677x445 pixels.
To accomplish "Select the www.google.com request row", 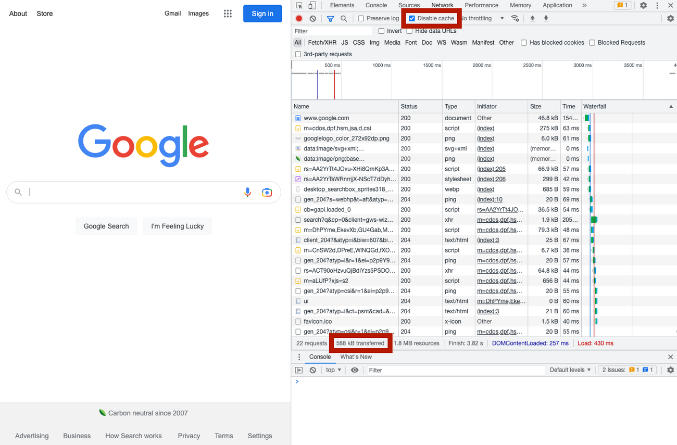I will [484, 118].
